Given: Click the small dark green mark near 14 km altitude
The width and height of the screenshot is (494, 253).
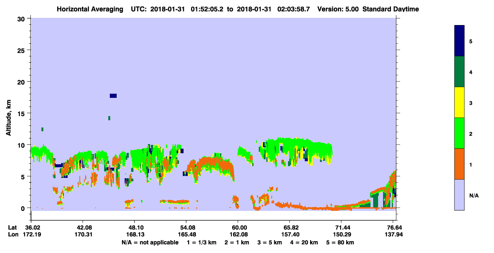Looking at the screenshot, I should tap(109, 118).
